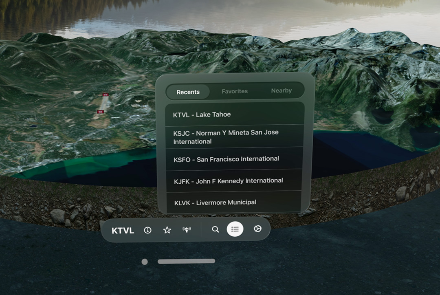The height and width of the screenshot is (295, 440).
Task: Select KLVK - Livermore Municipal row
Action: (234, 202)
